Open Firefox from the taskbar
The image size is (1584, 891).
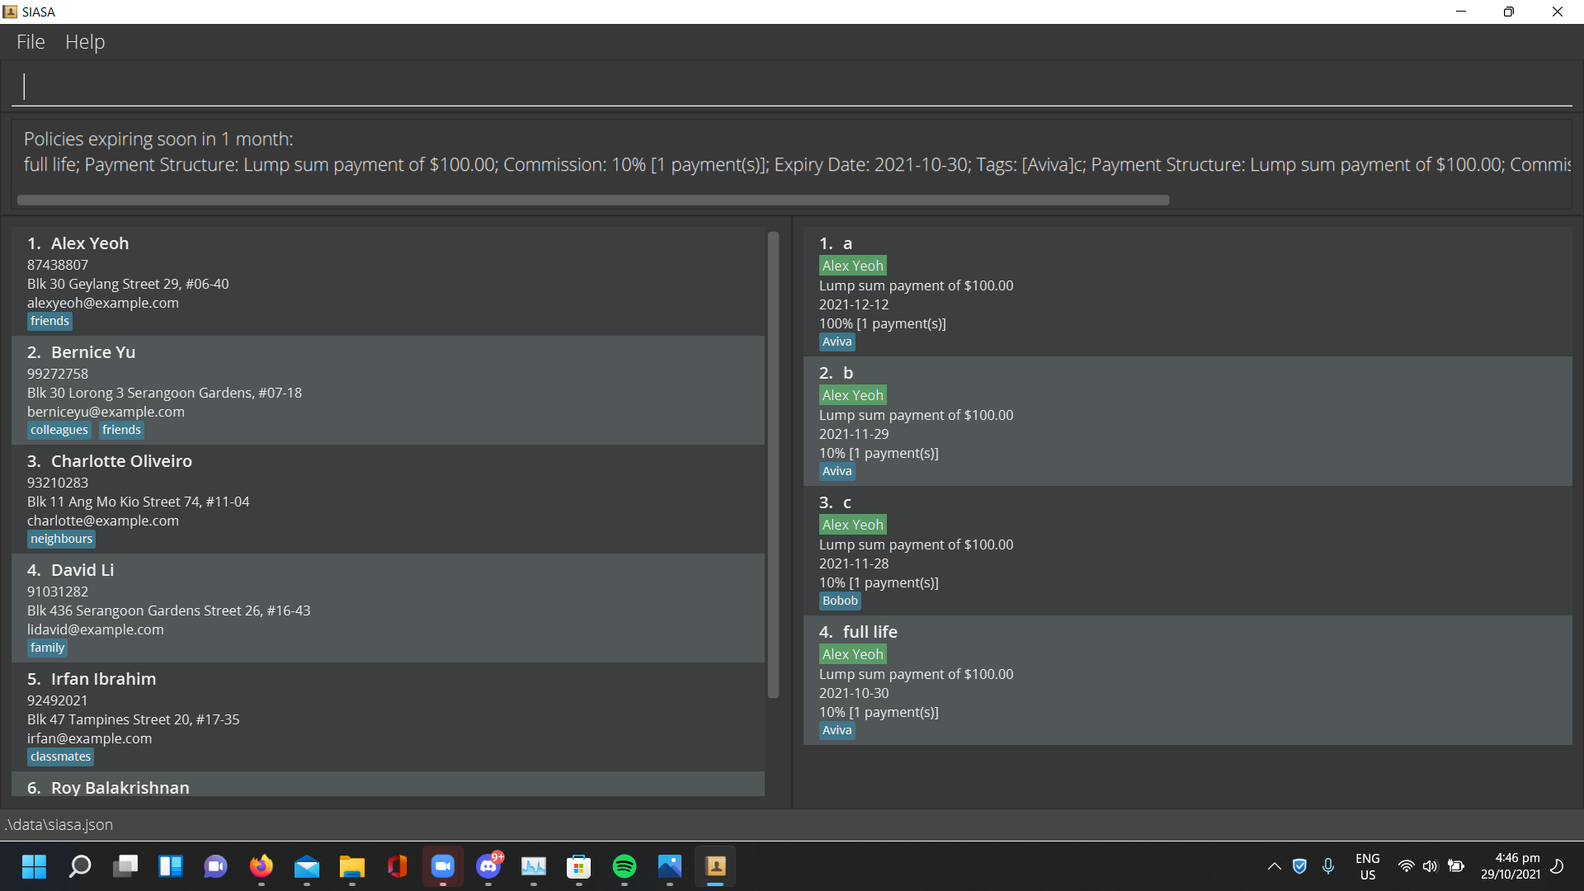point(262,866)
